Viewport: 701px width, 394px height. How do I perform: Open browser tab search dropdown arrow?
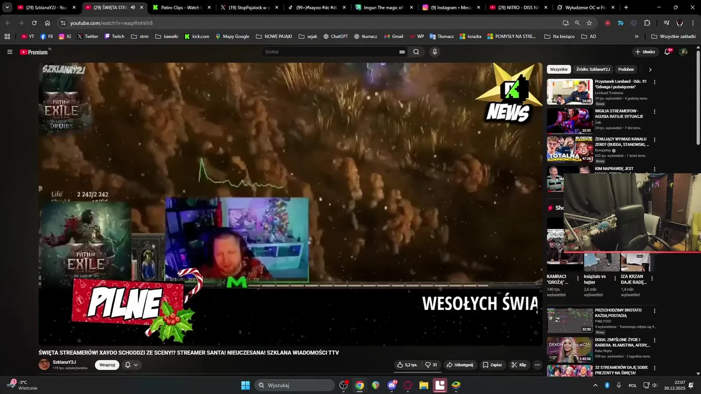pos(7,8)
